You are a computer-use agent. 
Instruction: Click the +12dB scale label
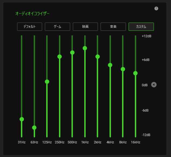(146, 36)
